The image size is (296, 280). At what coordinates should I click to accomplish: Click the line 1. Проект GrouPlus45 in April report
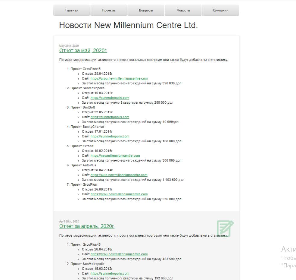[84, 244]
